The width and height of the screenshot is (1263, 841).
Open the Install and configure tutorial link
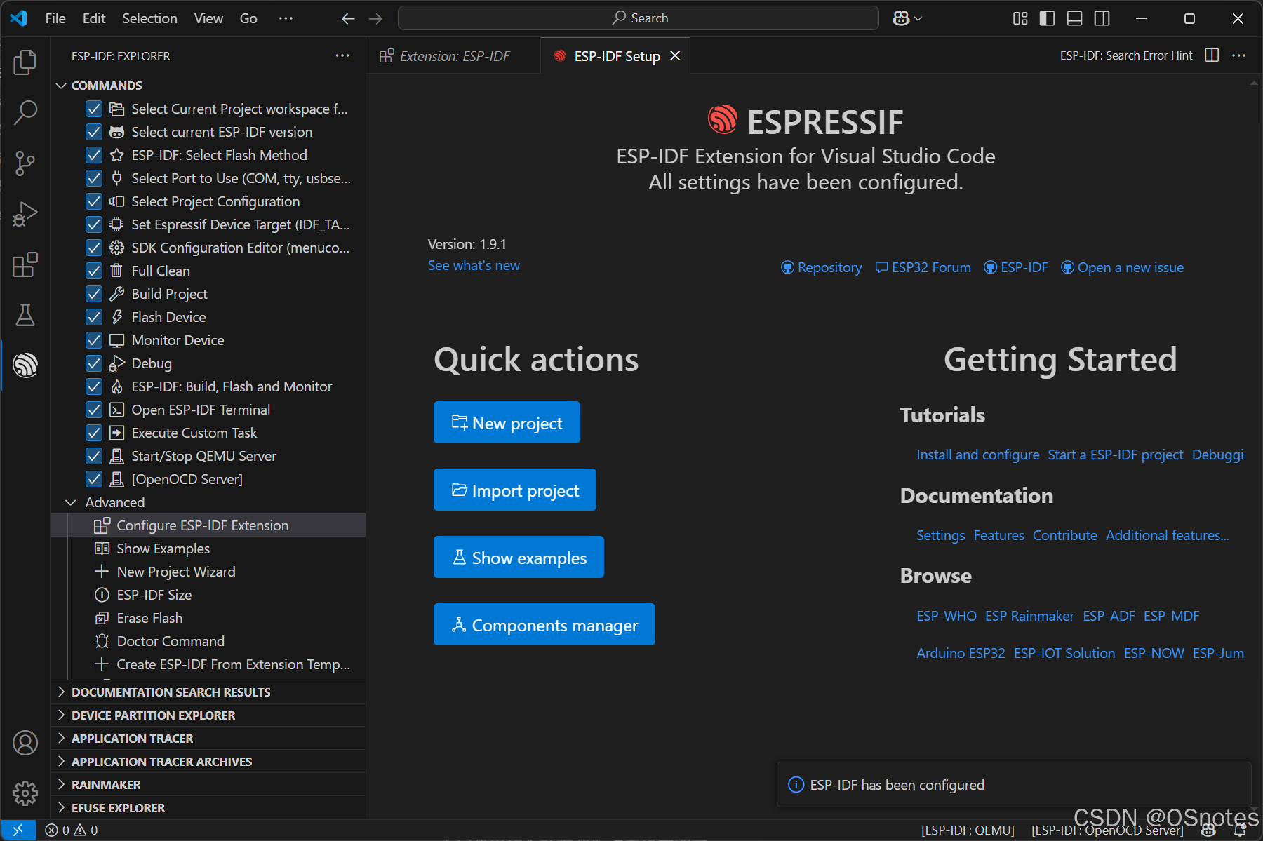(x=978, y=455)
